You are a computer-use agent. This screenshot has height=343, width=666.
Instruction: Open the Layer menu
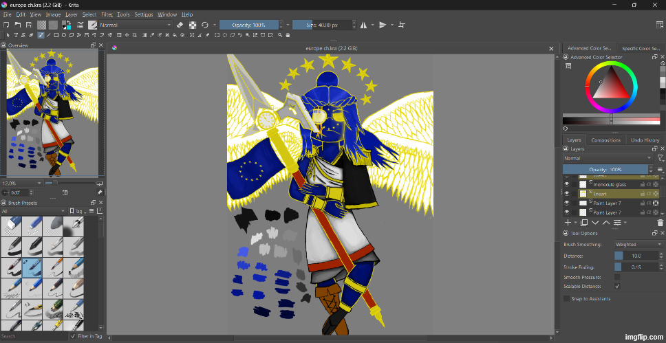[72, 14]
